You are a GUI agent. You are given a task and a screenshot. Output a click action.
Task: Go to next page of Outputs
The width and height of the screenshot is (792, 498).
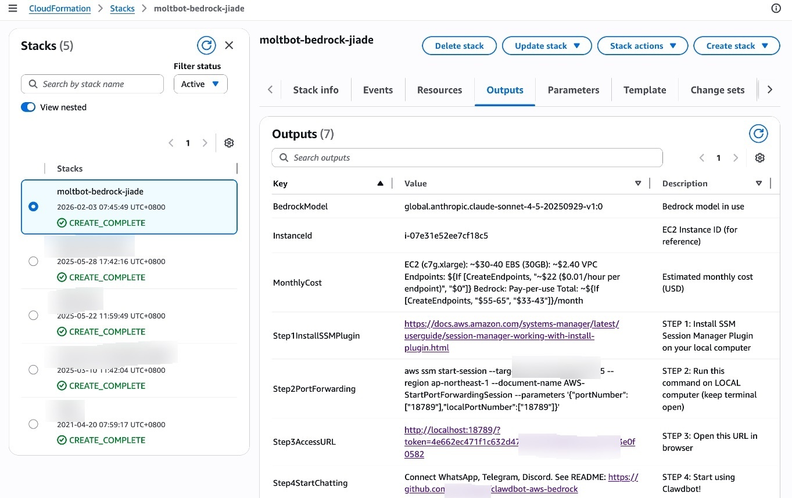pyautogui.click(x=736, y=158)
